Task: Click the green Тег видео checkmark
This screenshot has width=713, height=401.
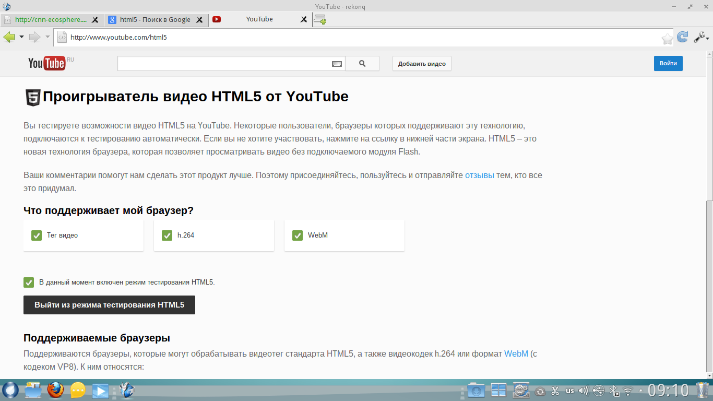Action: point(37,235)
